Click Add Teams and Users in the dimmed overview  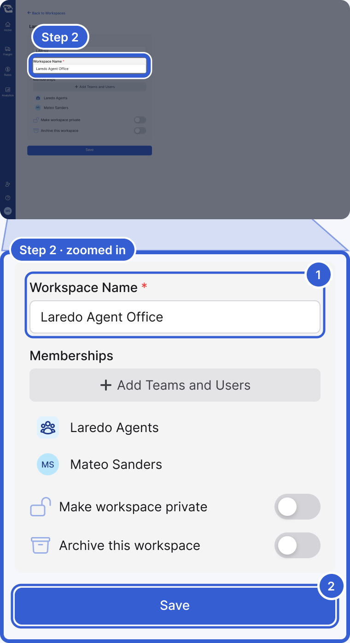(89, 87)
